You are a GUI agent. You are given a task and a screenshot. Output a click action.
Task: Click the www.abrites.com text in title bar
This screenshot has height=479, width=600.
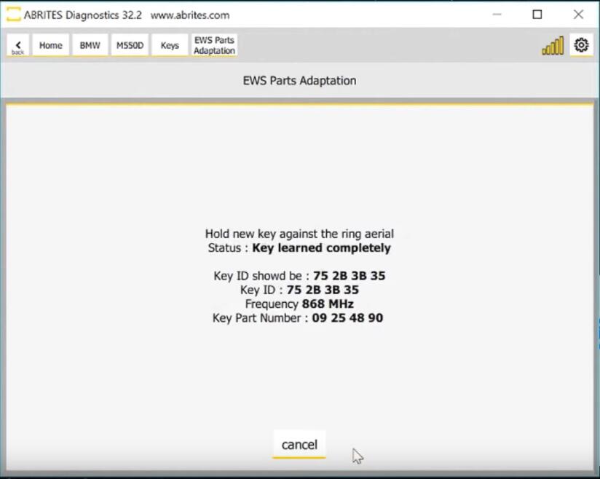tap(190, 15)
